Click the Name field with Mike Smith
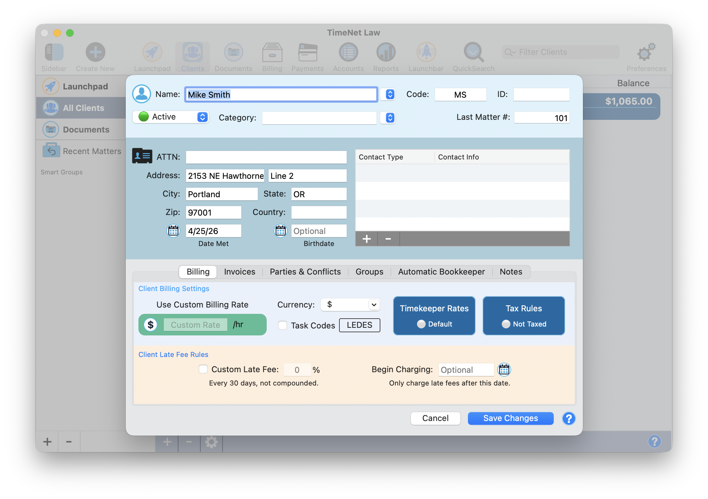This screenshot has width=708, height=499. coord(281,94)
